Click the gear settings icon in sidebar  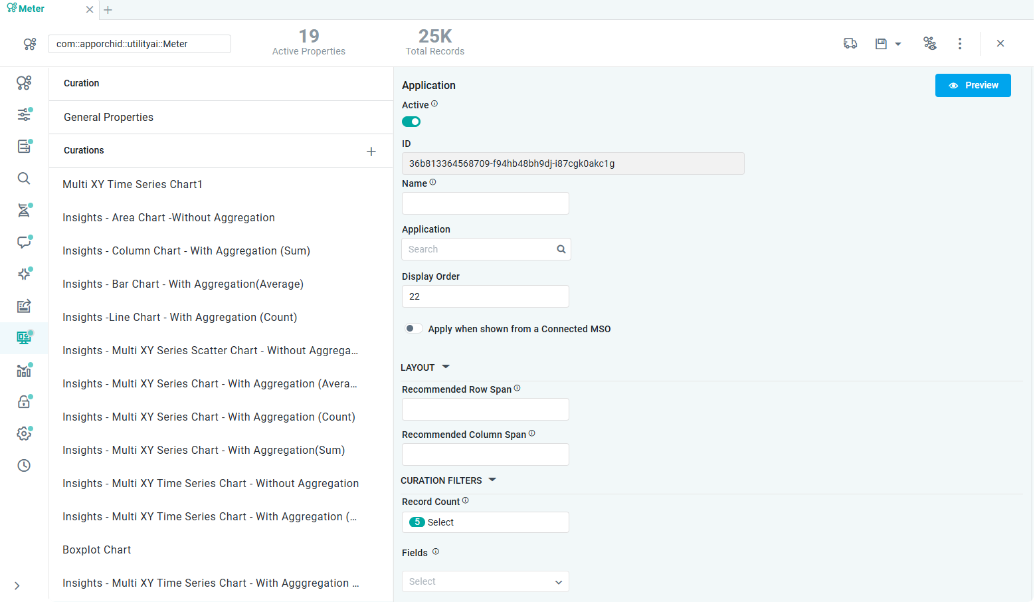pyautogui.click(x=24, y=434)
